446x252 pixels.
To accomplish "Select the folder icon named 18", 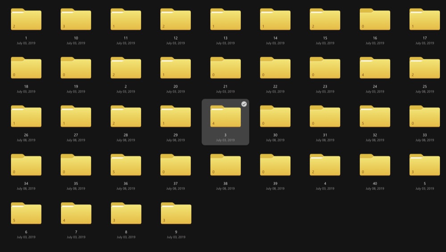I will (x=26, y=68).
